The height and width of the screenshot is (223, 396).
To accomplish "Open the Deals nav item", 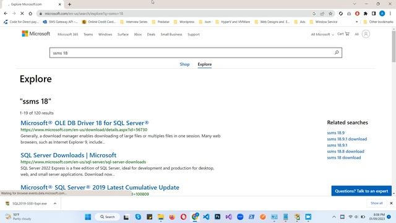I will tap(151, 35).
